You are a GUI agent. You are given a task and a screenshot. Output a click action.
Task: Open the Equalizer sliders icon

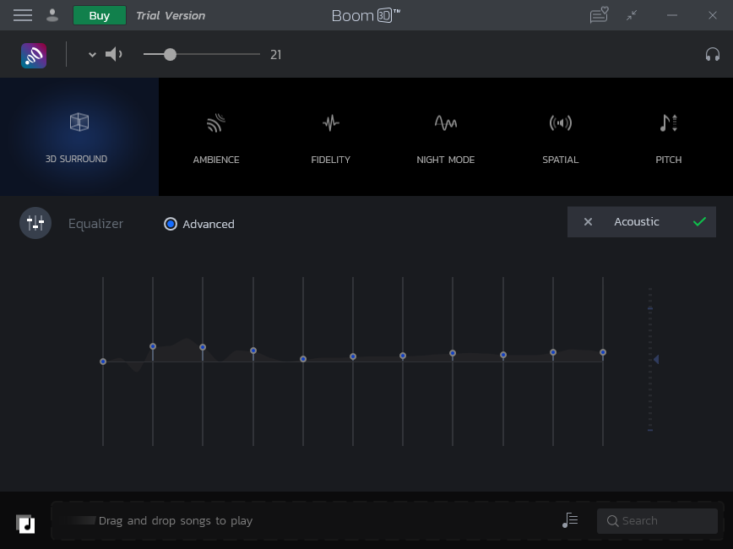point(35,223)
